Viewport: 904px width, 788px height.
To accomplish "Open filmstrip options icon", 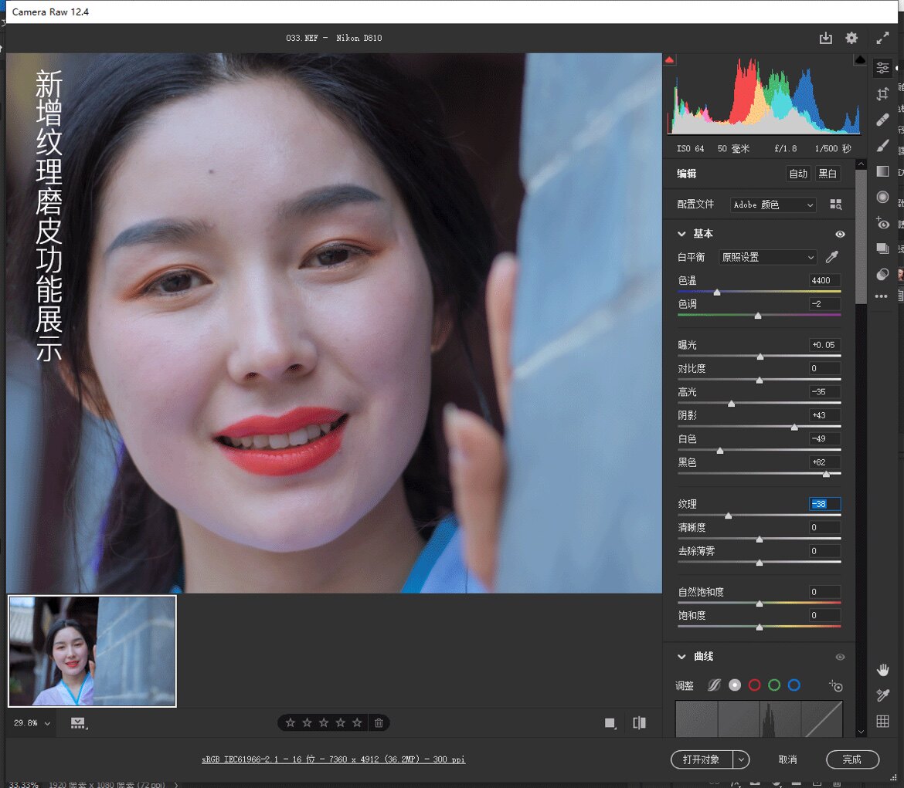I will (x=78, y=723).
